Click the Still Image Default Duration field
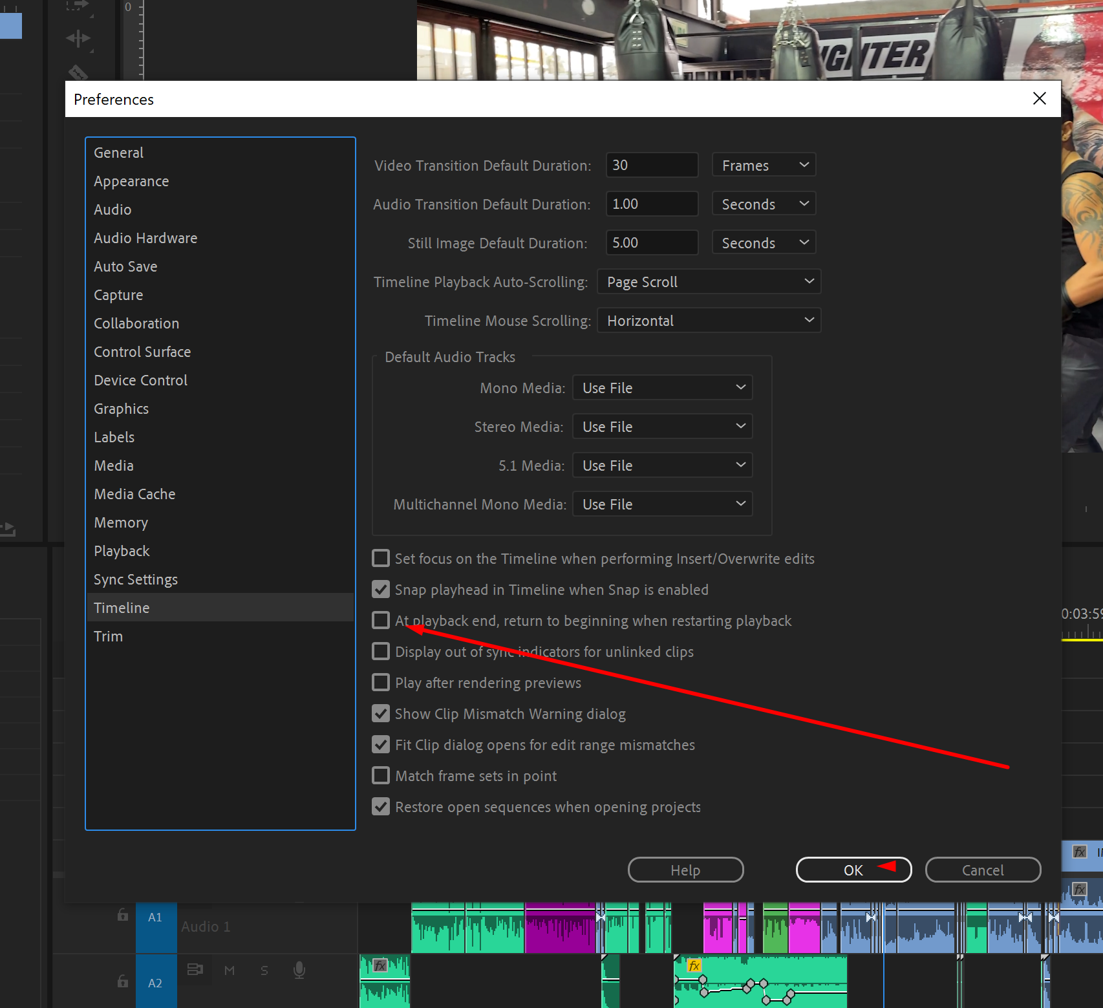This screenshot has height=1008, width=1103. coord(652,242)
